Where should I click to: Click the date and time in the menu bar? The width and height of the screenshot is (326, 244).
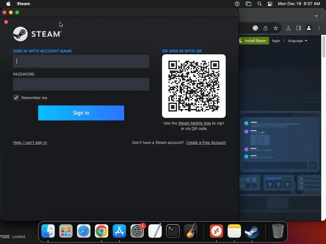[x=299, y=4]
